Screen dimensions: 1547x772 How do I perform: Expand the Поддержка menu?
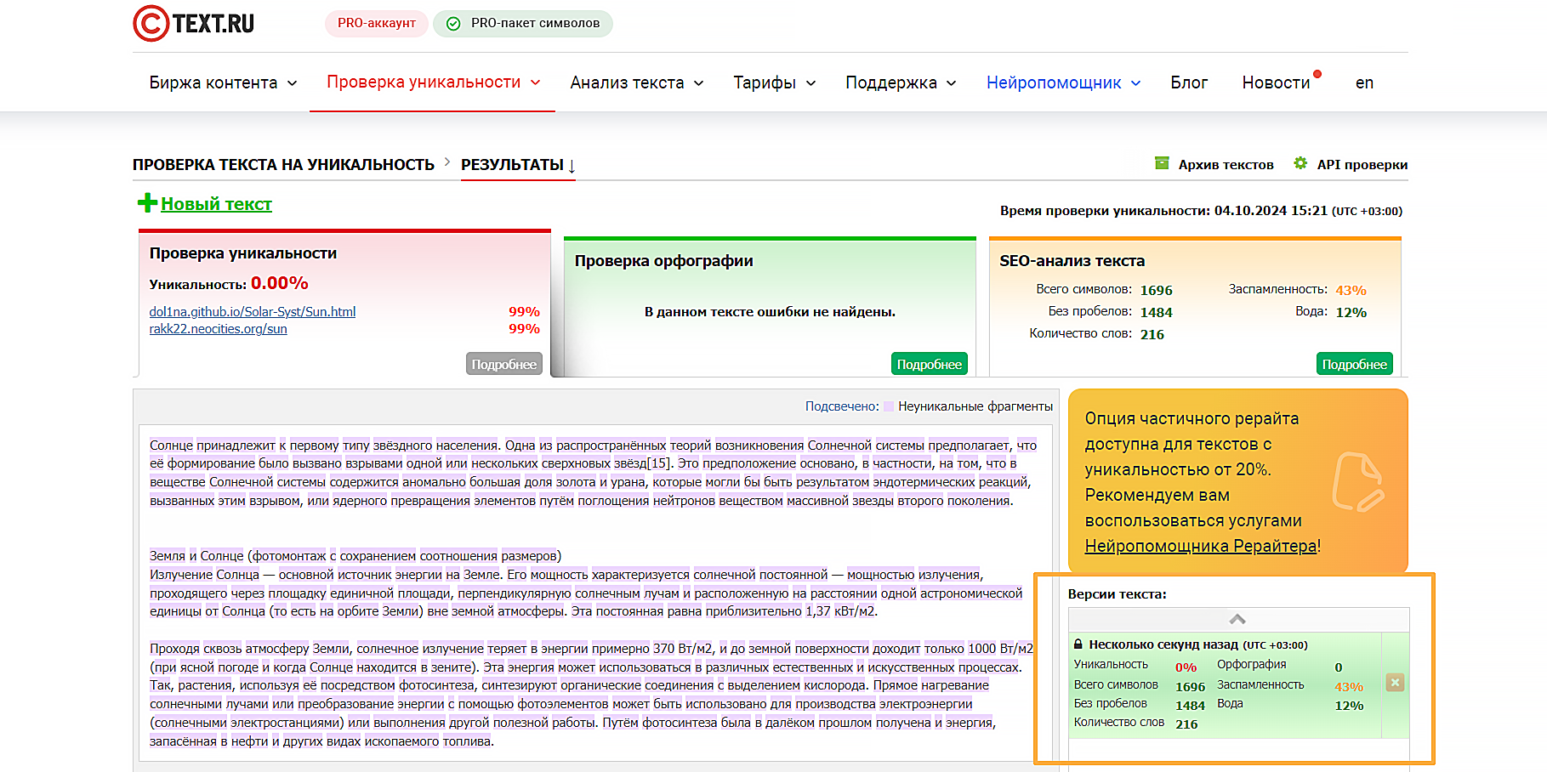[901, 82]
